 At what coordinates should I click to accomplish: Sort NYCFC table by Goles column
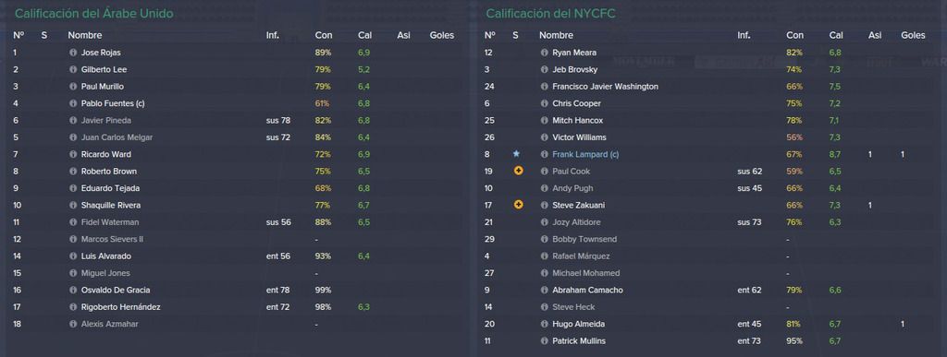[x=913, y=36]
